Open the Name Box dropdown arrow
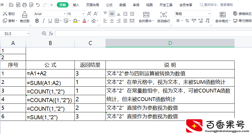 [x=28, y=34]
